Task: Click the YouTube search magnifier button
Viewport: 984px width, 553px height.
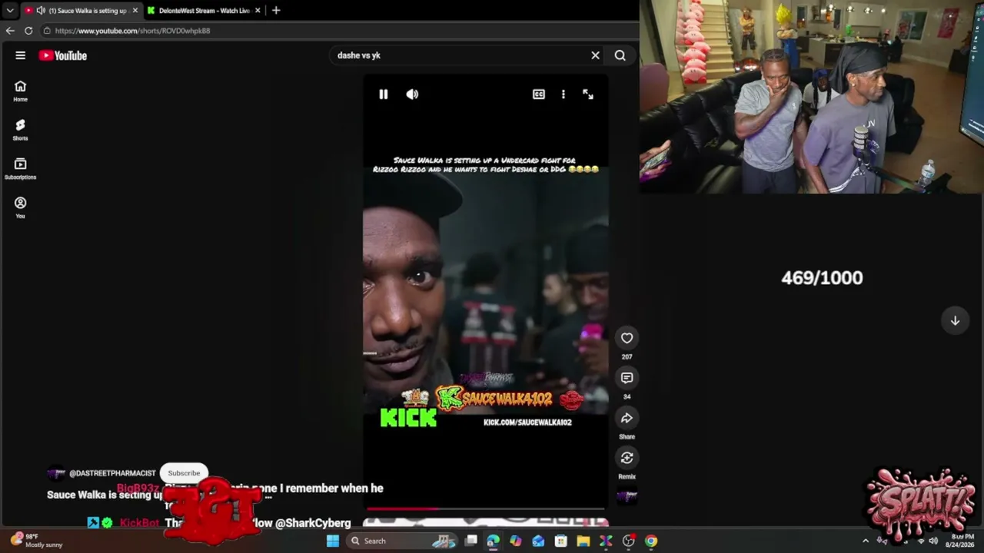Action: point(620,55)
